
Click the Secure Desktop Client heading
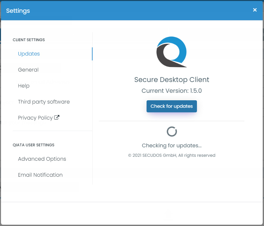tap(171, 79)
